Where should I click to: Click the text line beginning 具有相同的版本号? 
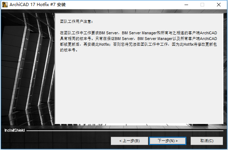pos(139,39)
